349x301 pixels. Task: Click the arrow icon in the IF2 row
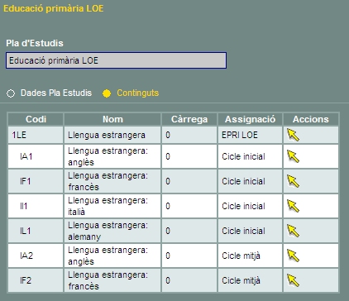coord(293,280)
